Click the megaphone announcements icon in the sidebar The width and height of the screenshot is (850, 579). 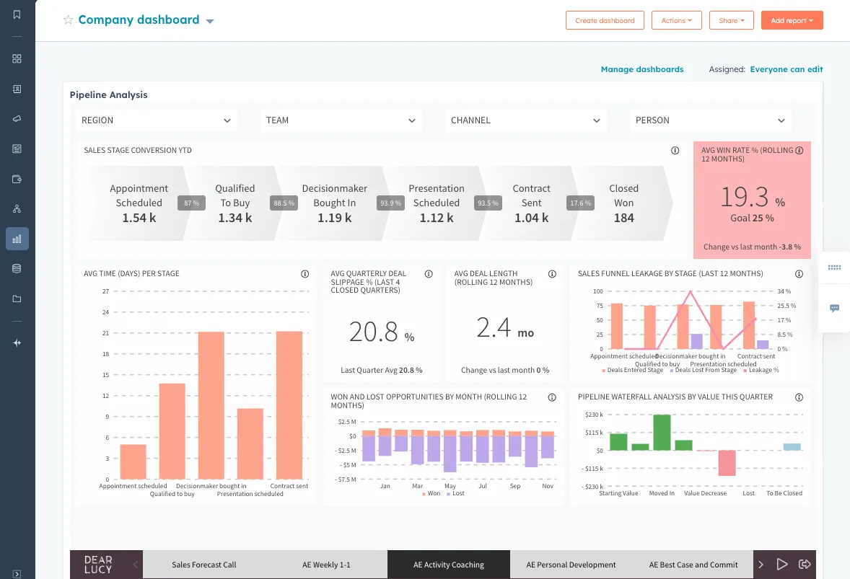click(17, 118)
